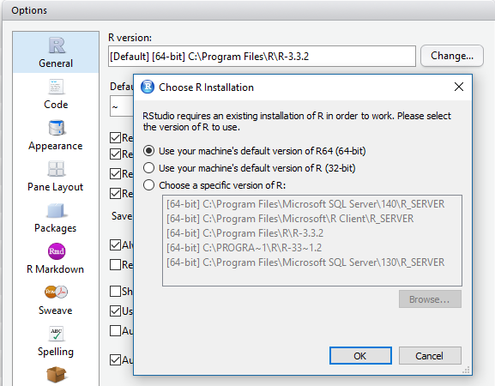Click the Cancel button
Image resolution: width=495 pixels, height=386 pixels.
click(x=430, y=356)
